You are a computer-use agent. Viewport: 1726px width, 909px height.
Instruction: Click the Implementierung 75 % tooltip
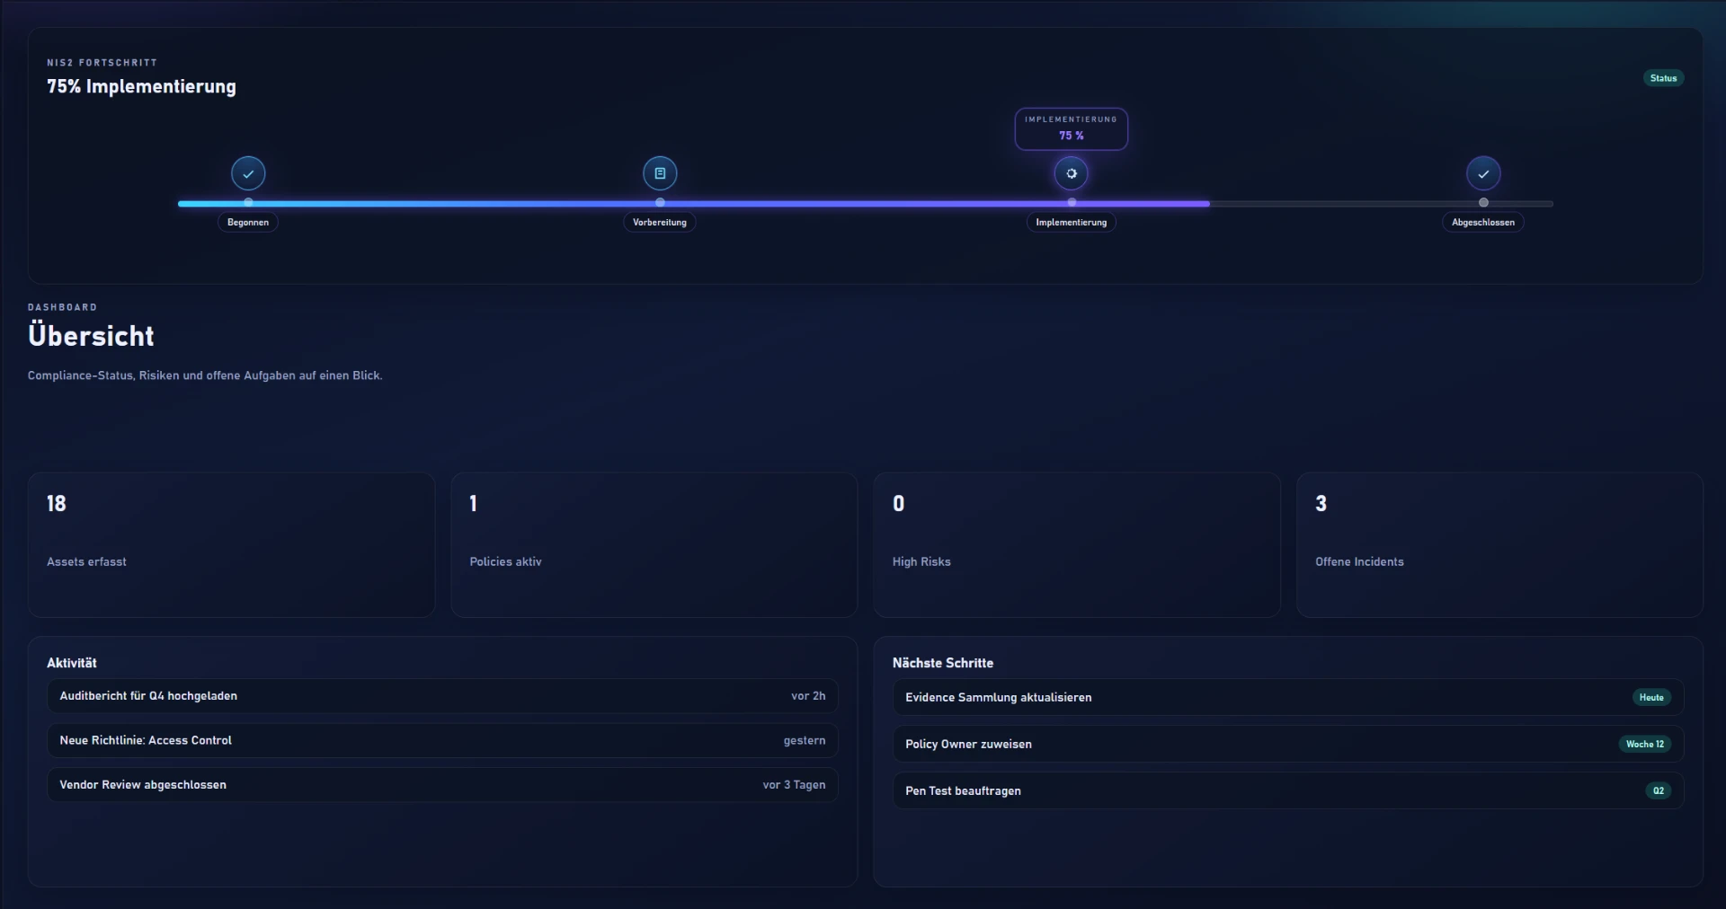pos(1072,128)
